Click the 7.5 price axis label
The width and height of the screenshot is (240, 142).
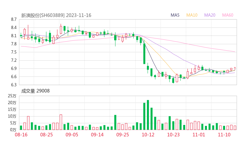click(14, 52)
